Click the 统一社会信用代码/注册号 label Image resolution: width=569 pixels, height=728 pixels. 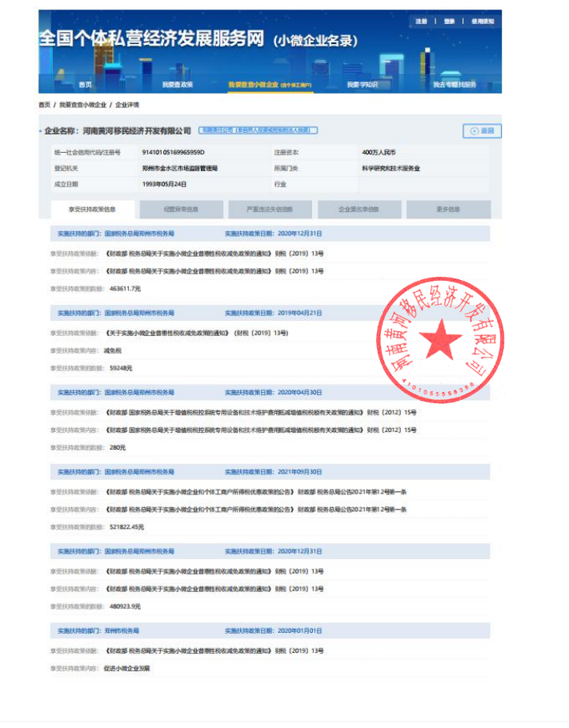[x=87, y=152]
